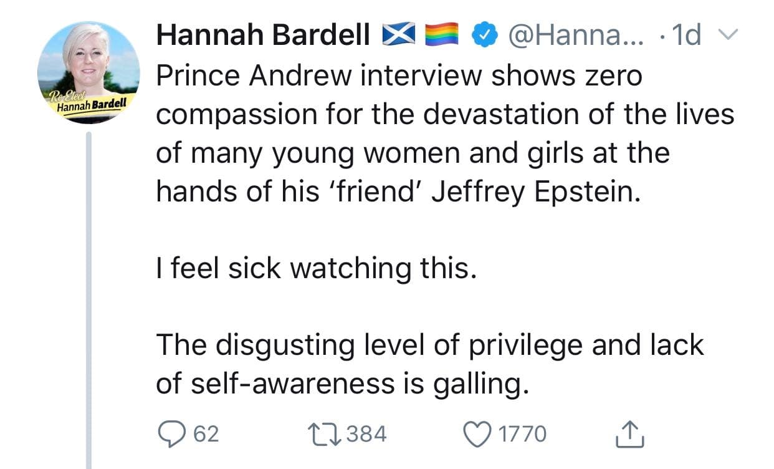The width and height of the screenshot is (774, 469).
Task: Click the vertical thread line below avatar
Action: (88, 299)
